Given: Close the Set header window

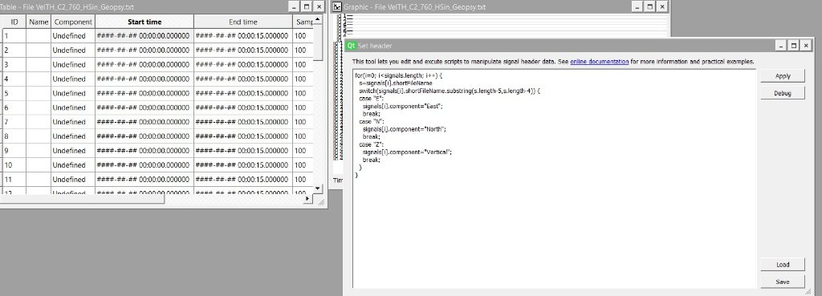Looking at the screenshot, I should pos(806,46).
